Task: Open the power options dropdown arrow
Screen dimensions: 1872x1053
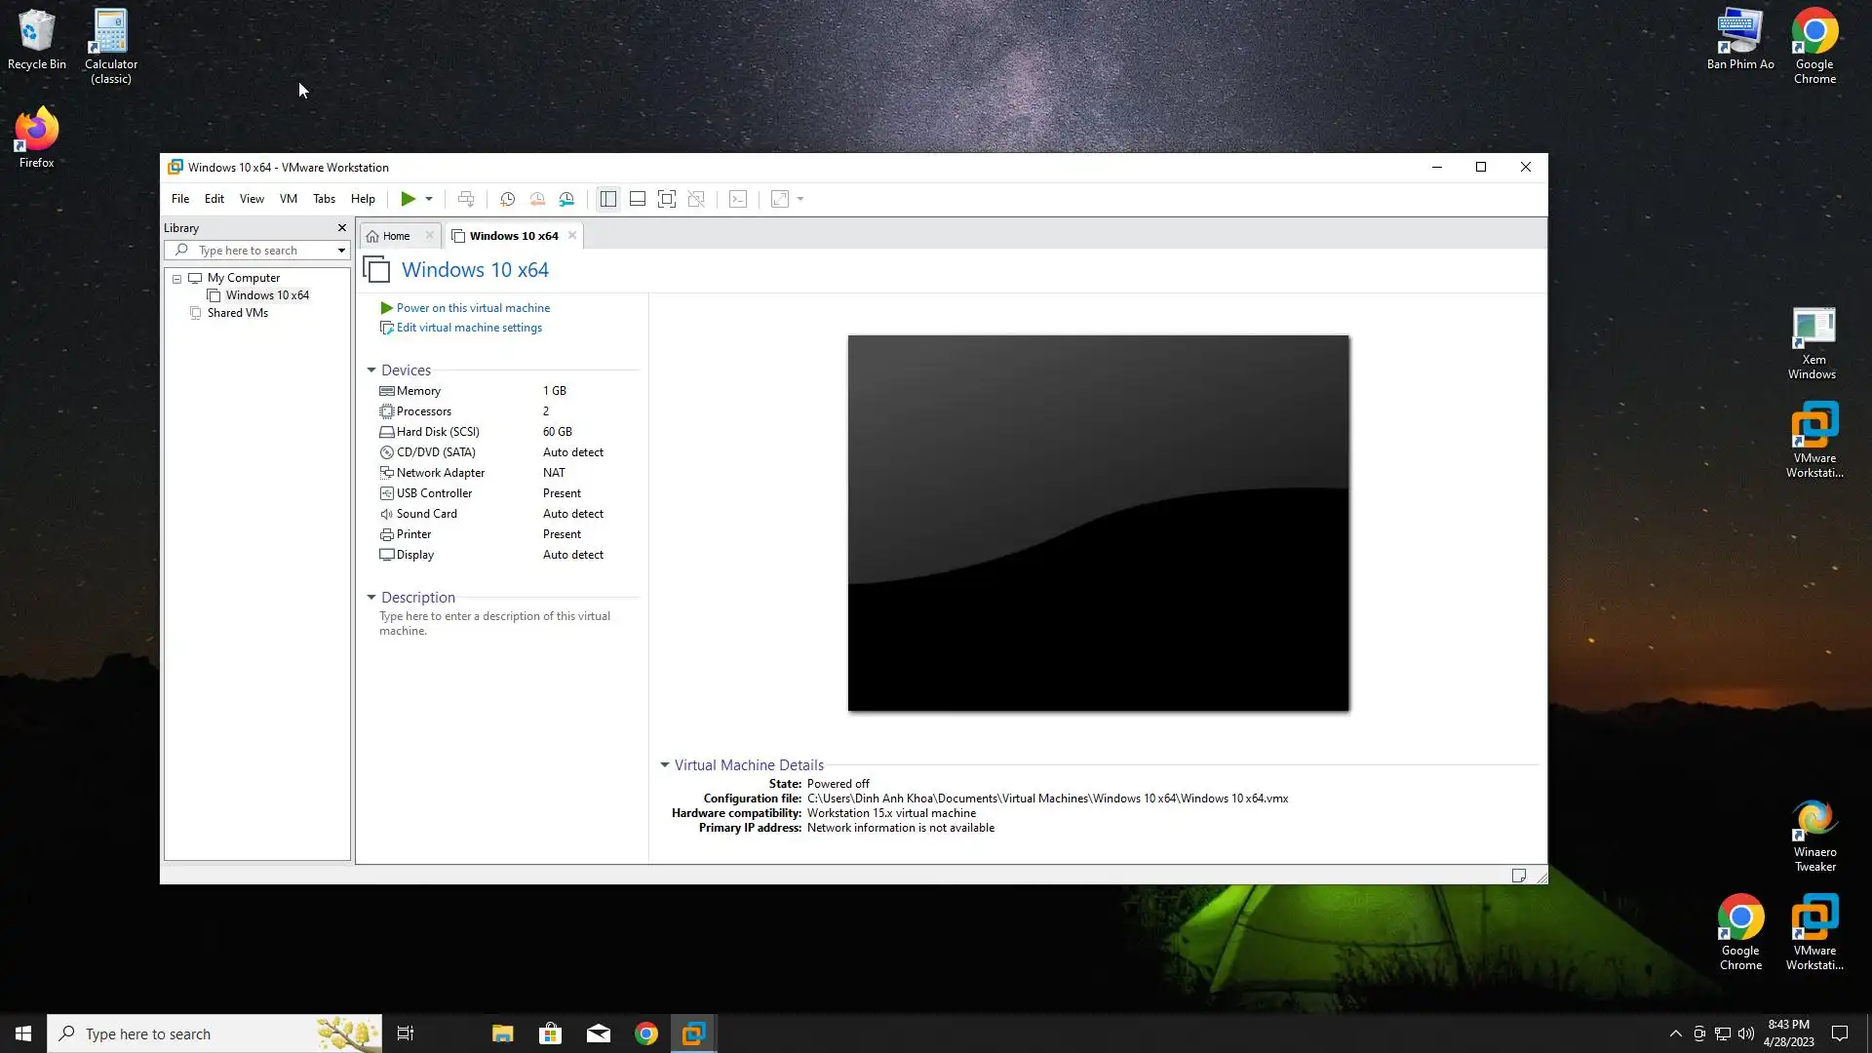Action: (429, 199)
